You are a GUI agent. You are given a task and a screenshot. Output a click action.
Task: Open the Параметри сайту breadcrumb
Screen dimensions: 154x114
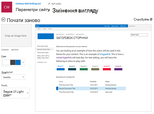click(x=33, y=9)
